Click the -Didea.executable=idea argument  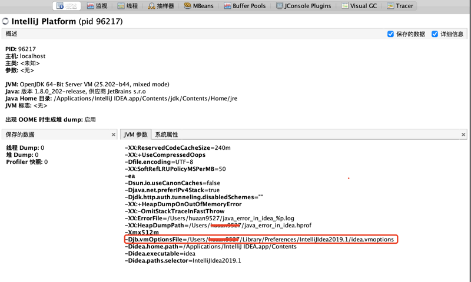point(160,254)
